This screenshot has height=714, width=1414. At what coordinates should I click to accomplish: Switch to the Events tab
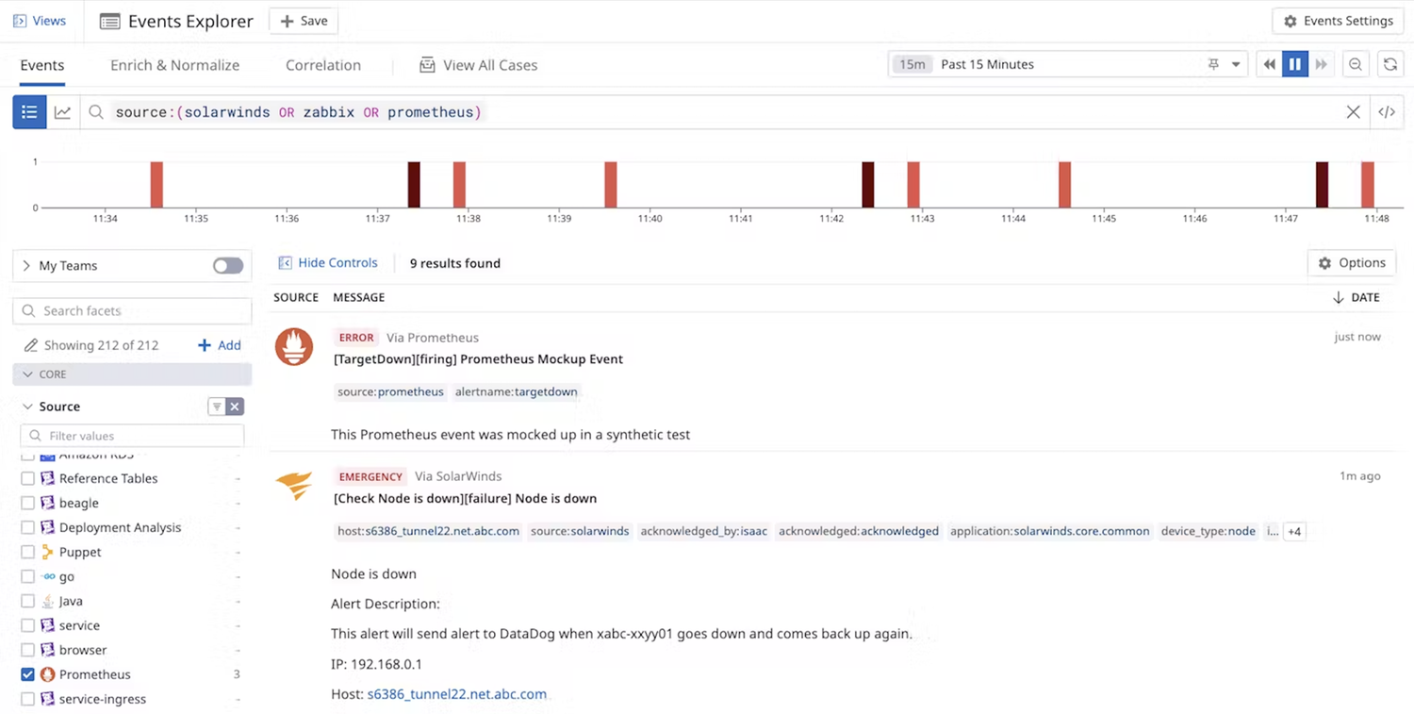tap(42, 65)
